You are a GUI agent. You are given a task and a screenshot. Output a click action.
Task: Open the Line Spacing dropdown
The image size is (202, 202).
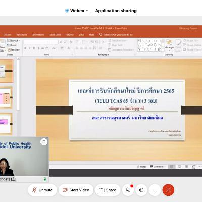click(103, 42)
